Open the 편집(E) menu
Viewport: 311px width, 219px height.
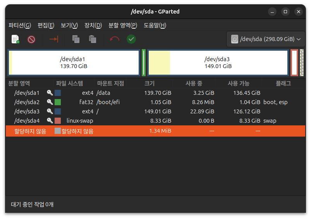click(x=46, y=26)
